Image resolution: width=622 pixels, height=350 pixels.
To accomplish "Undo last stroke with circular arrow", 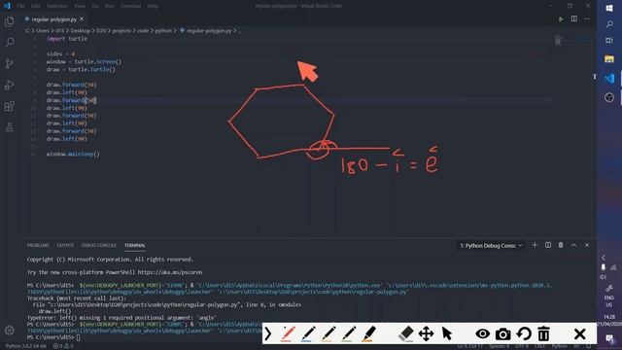I will pos(524,333).
